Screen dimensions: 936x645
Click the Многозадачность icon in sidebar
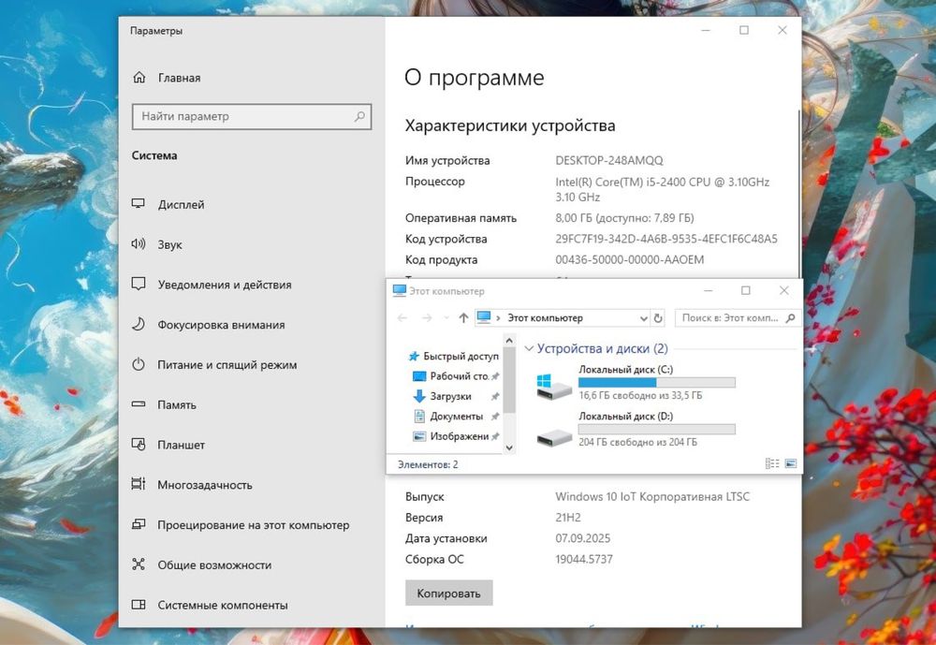(x=139, y=484)
